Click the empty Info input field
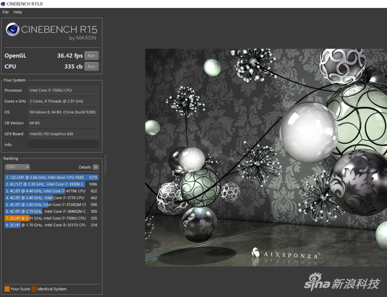387x297 pixels. pyautogui.click(x=63, y=145)
